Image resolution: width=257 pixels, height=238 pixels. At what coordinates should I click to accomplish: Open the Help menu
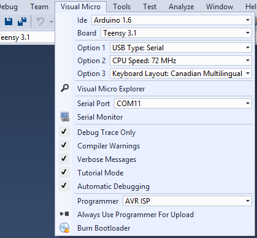pyautogui.click(x=251, y=7)
